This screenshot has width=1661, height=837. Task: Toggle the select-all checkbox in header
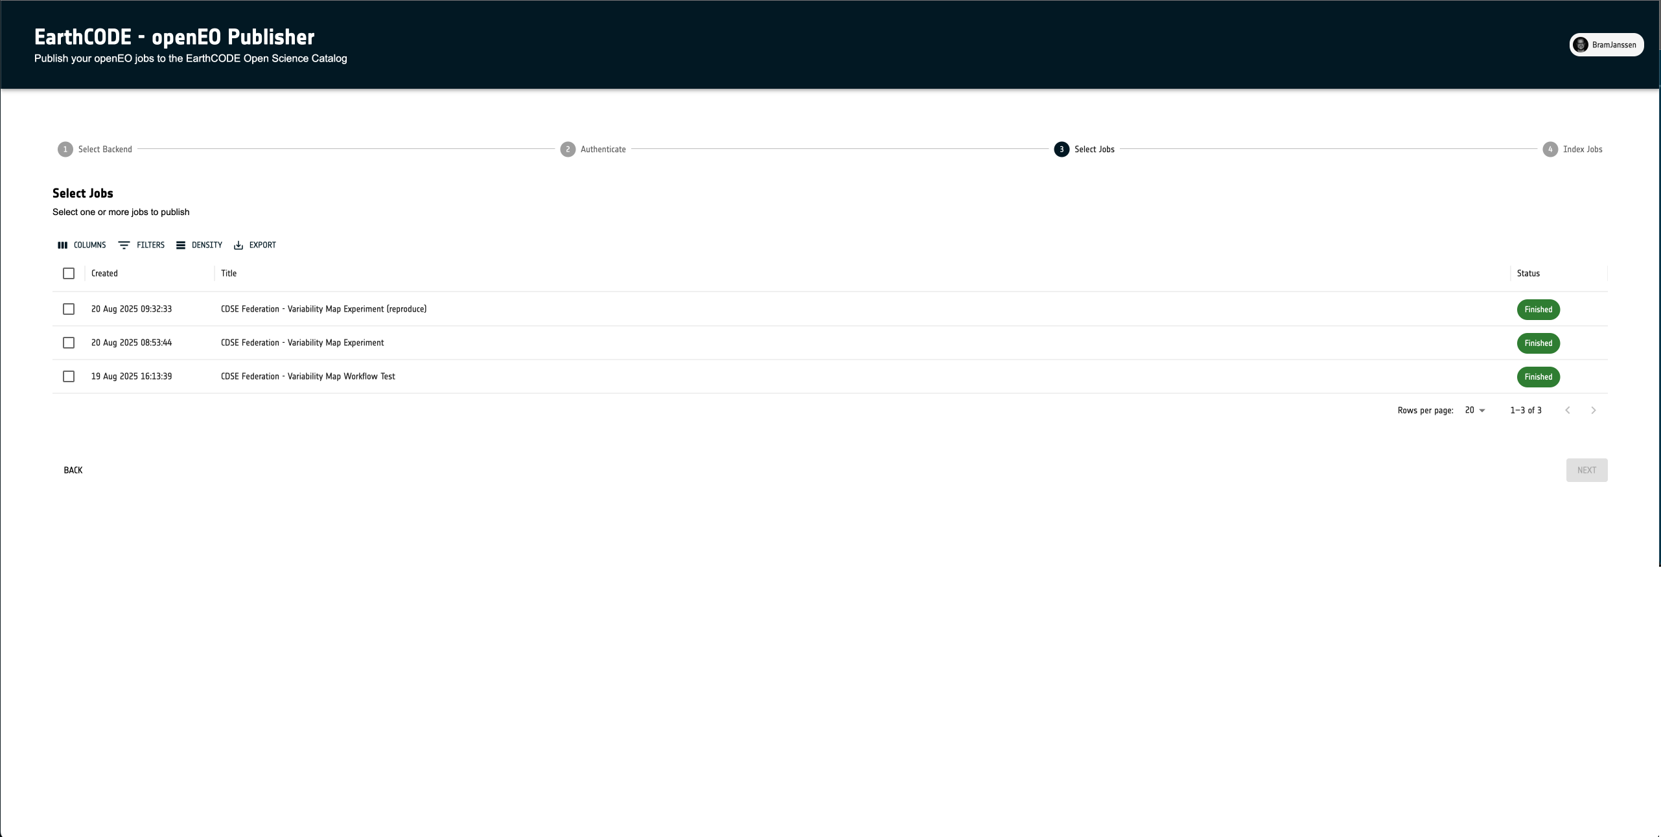69,273
